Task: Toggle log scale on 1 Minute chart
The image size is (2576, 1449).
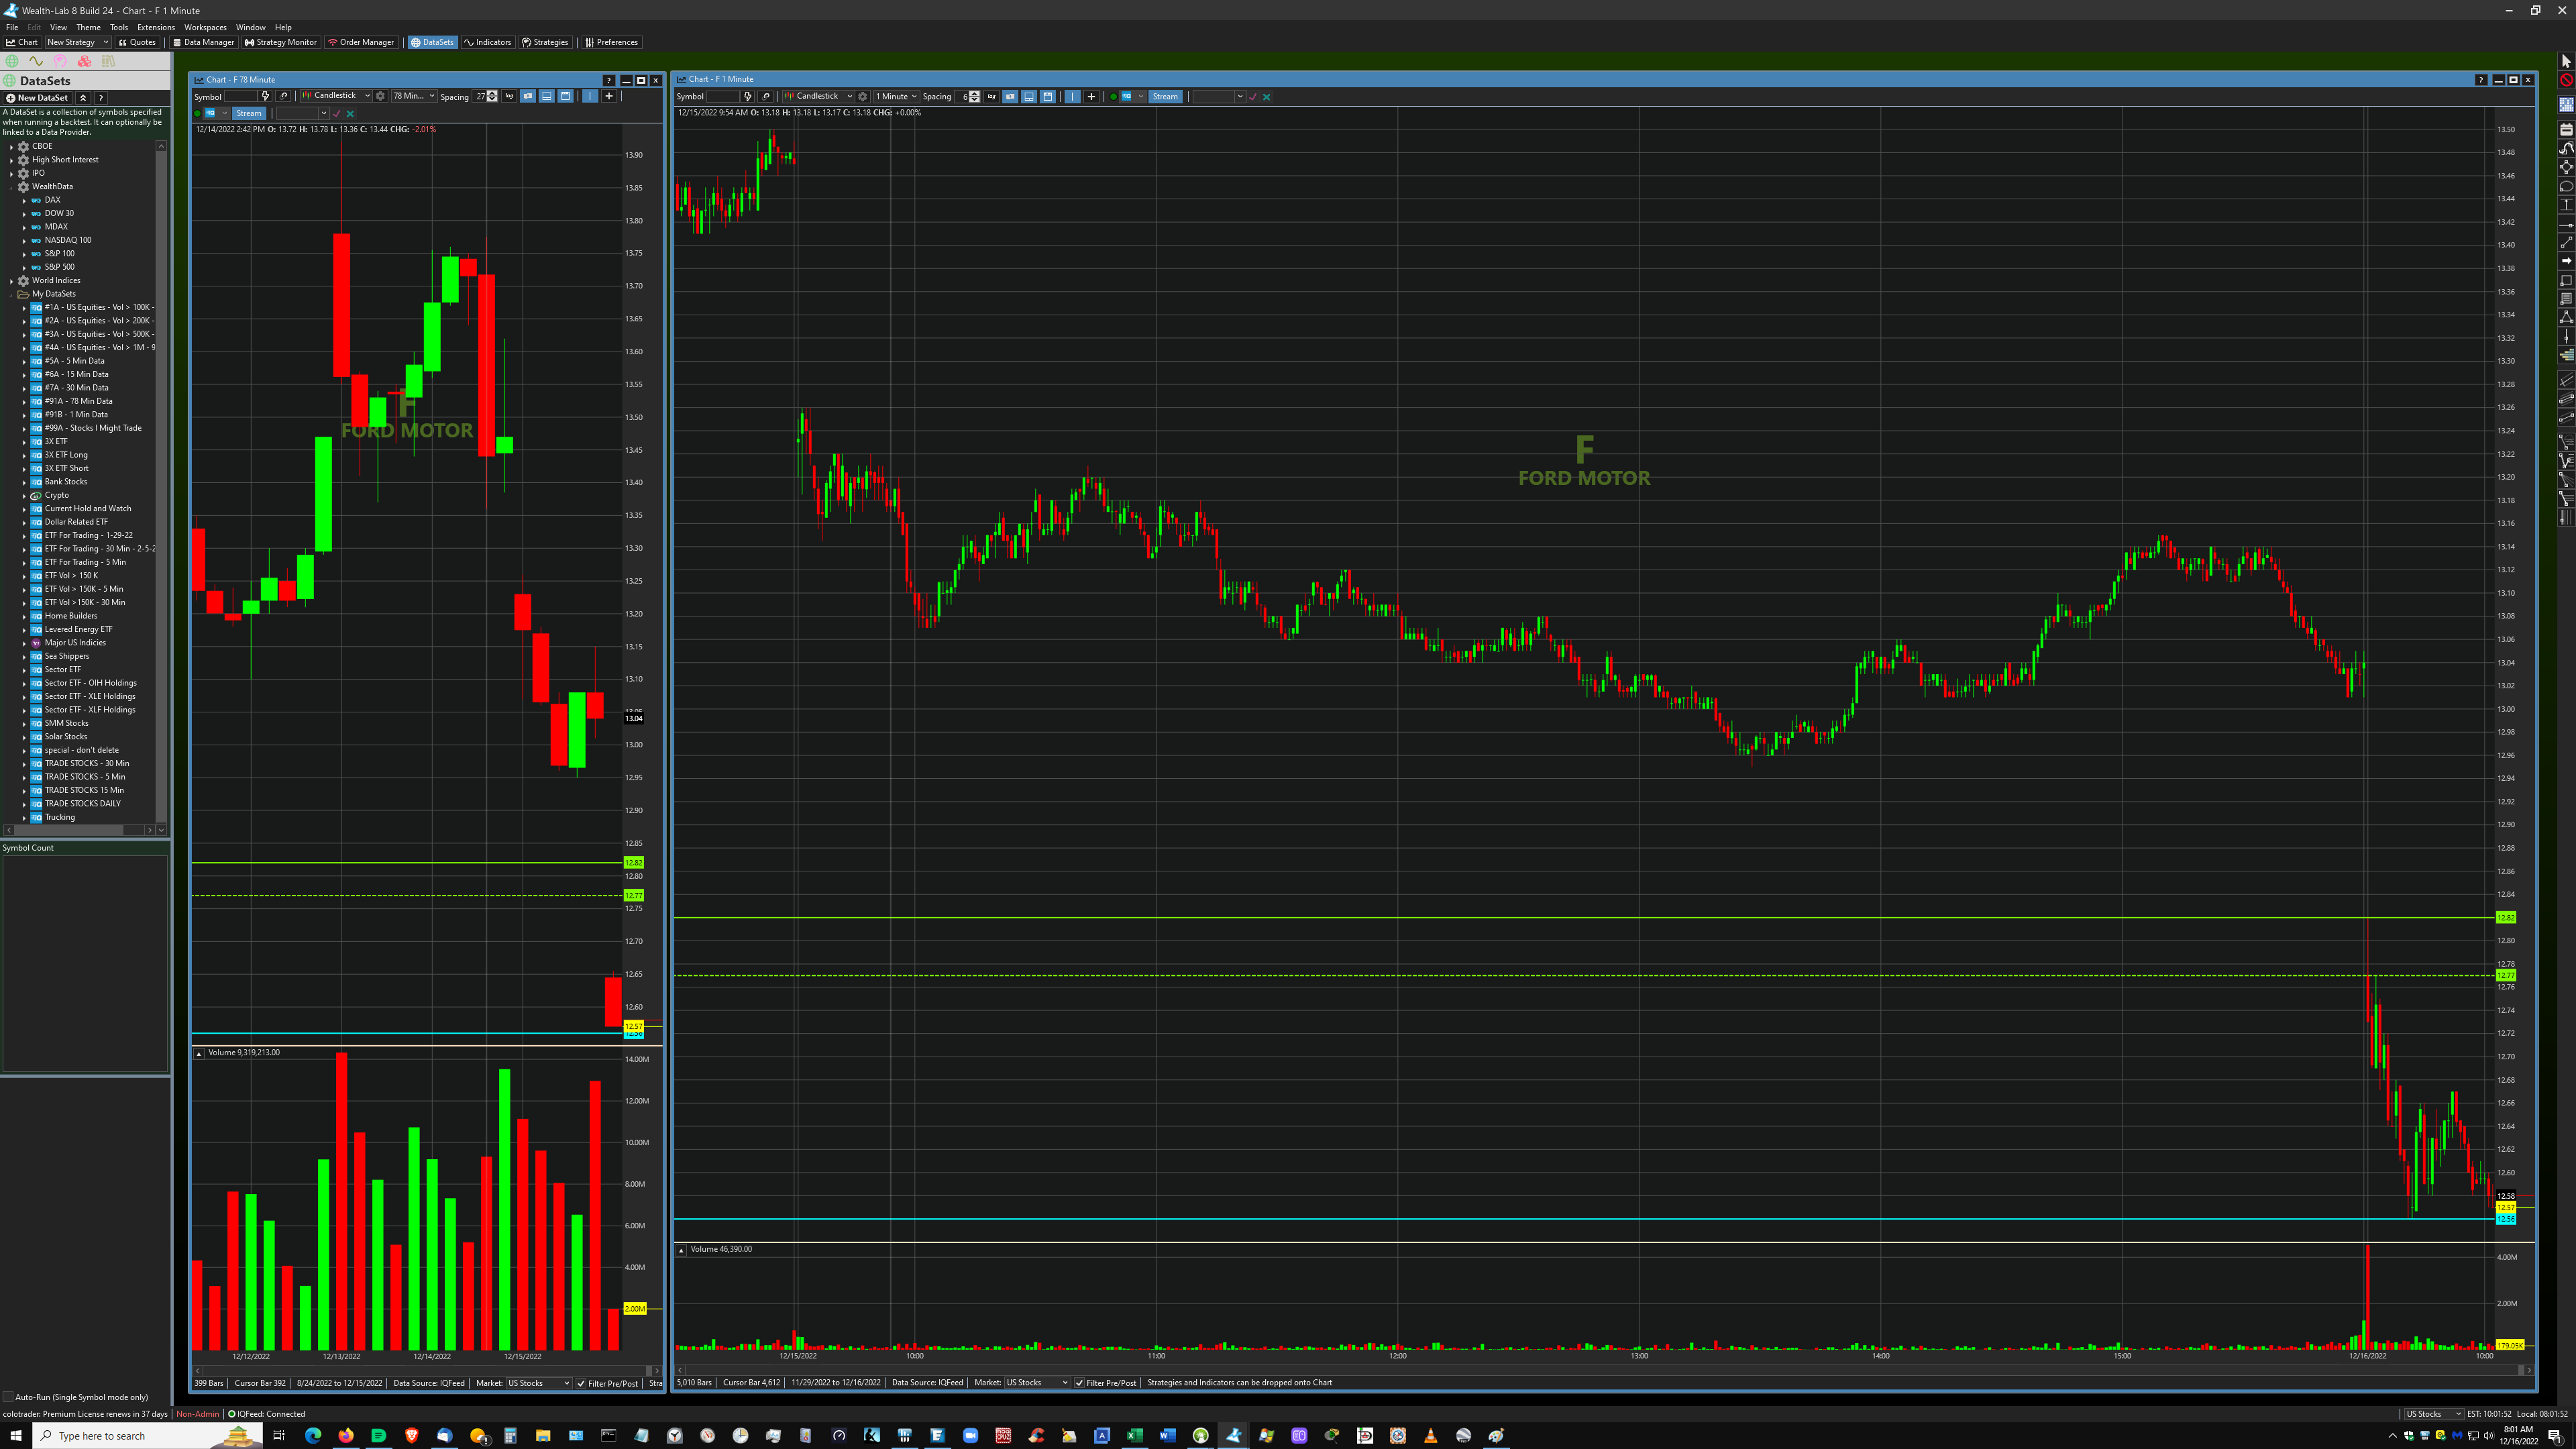Action: [x=991, y=97]
